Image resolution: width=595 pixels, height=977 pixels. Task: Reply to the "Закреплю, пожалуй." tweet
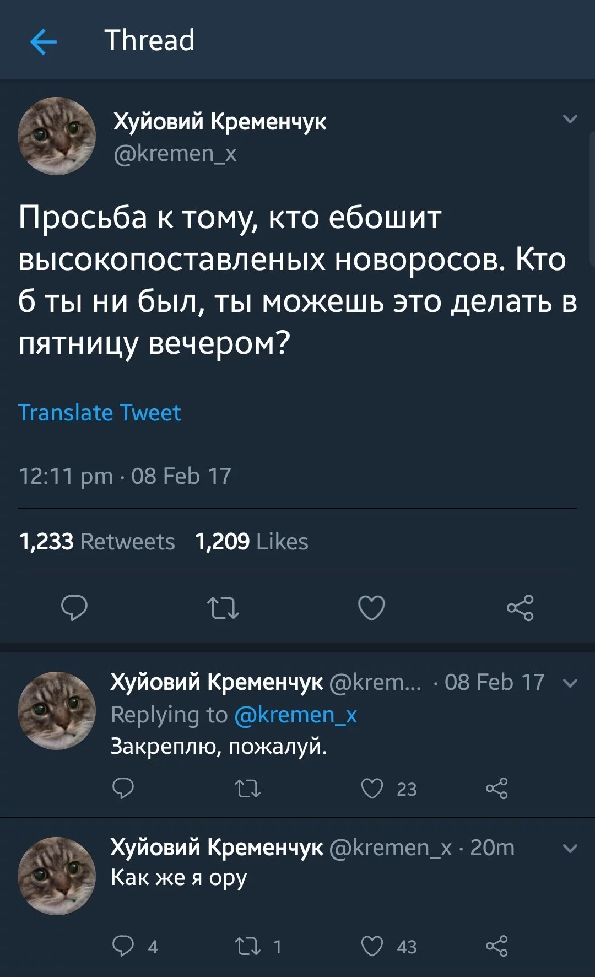[123, 789]
